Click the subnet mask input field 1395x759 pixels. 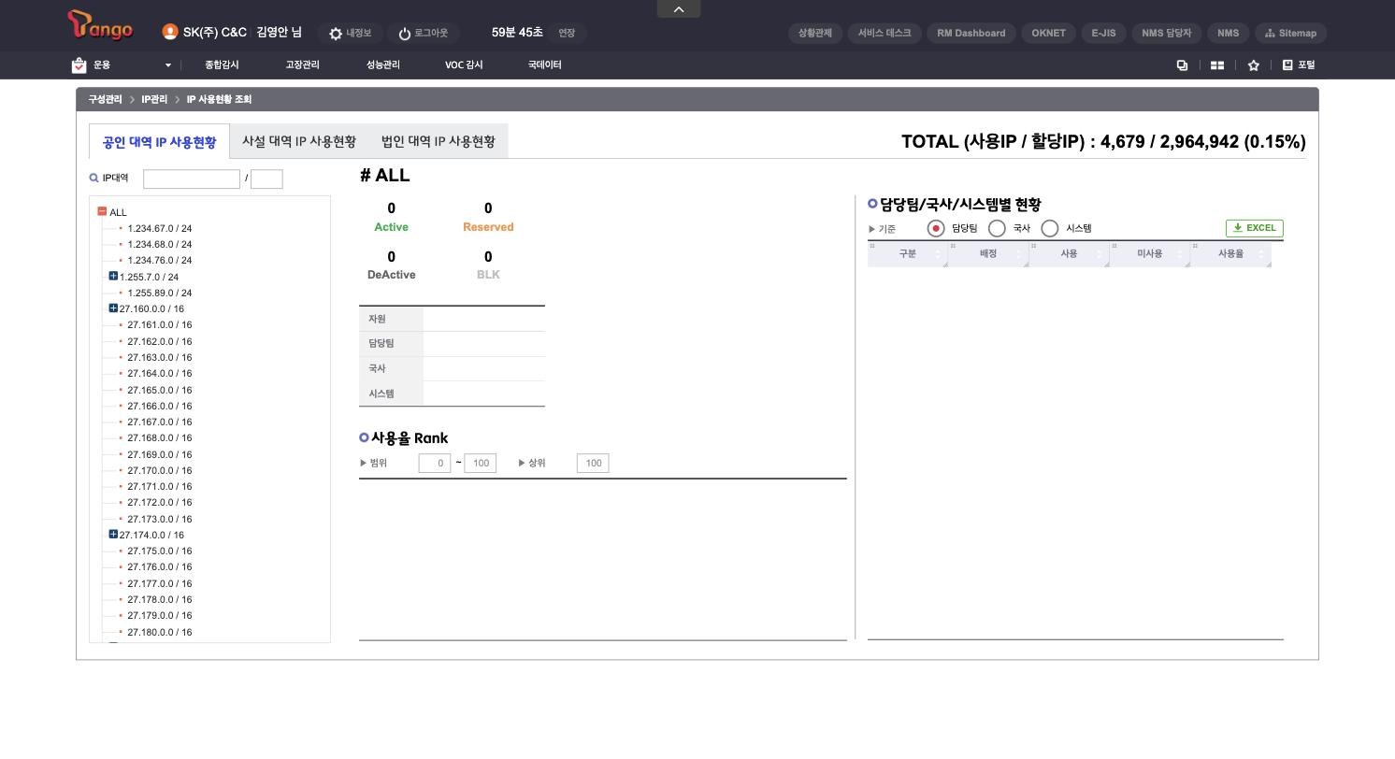[266, 179]
